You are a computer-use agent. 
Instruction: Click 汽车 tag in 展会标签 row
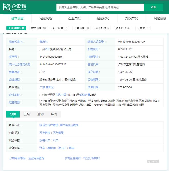coord(56,140)
